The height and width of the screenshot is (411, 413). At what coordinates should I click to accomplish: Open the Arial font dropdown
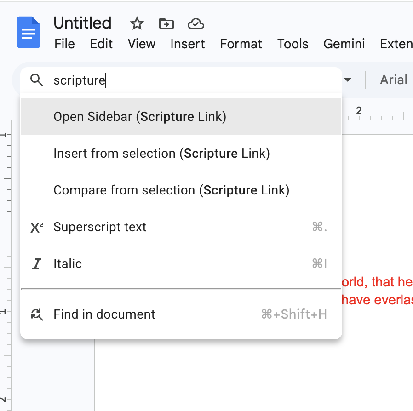394,80
